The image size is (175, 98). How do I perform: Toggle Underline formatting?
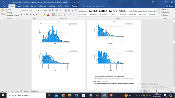pos(27,15)
